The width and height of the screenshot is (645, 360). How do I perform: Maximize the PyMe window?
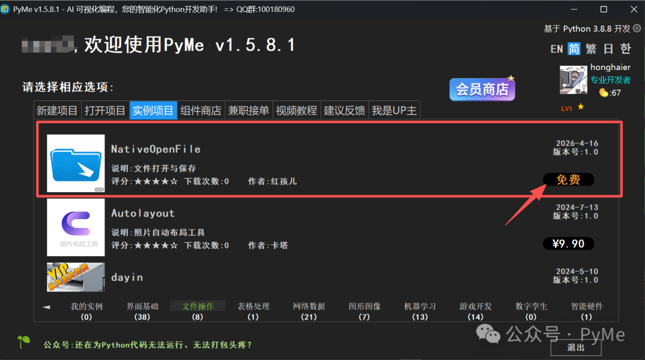[603, 9]
